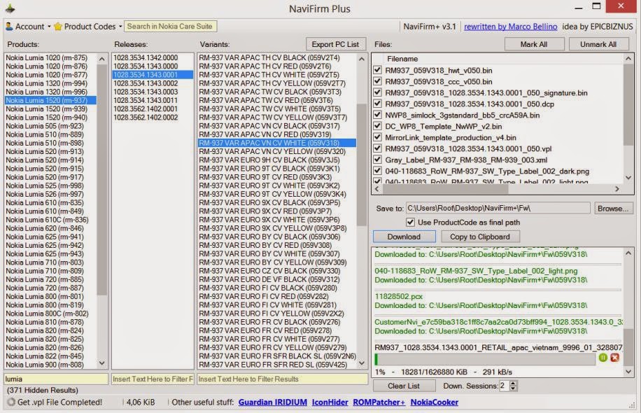This screenshot has width=641, height=413.
Task: Click the Account user icon
Action: [x=9, y=27]
